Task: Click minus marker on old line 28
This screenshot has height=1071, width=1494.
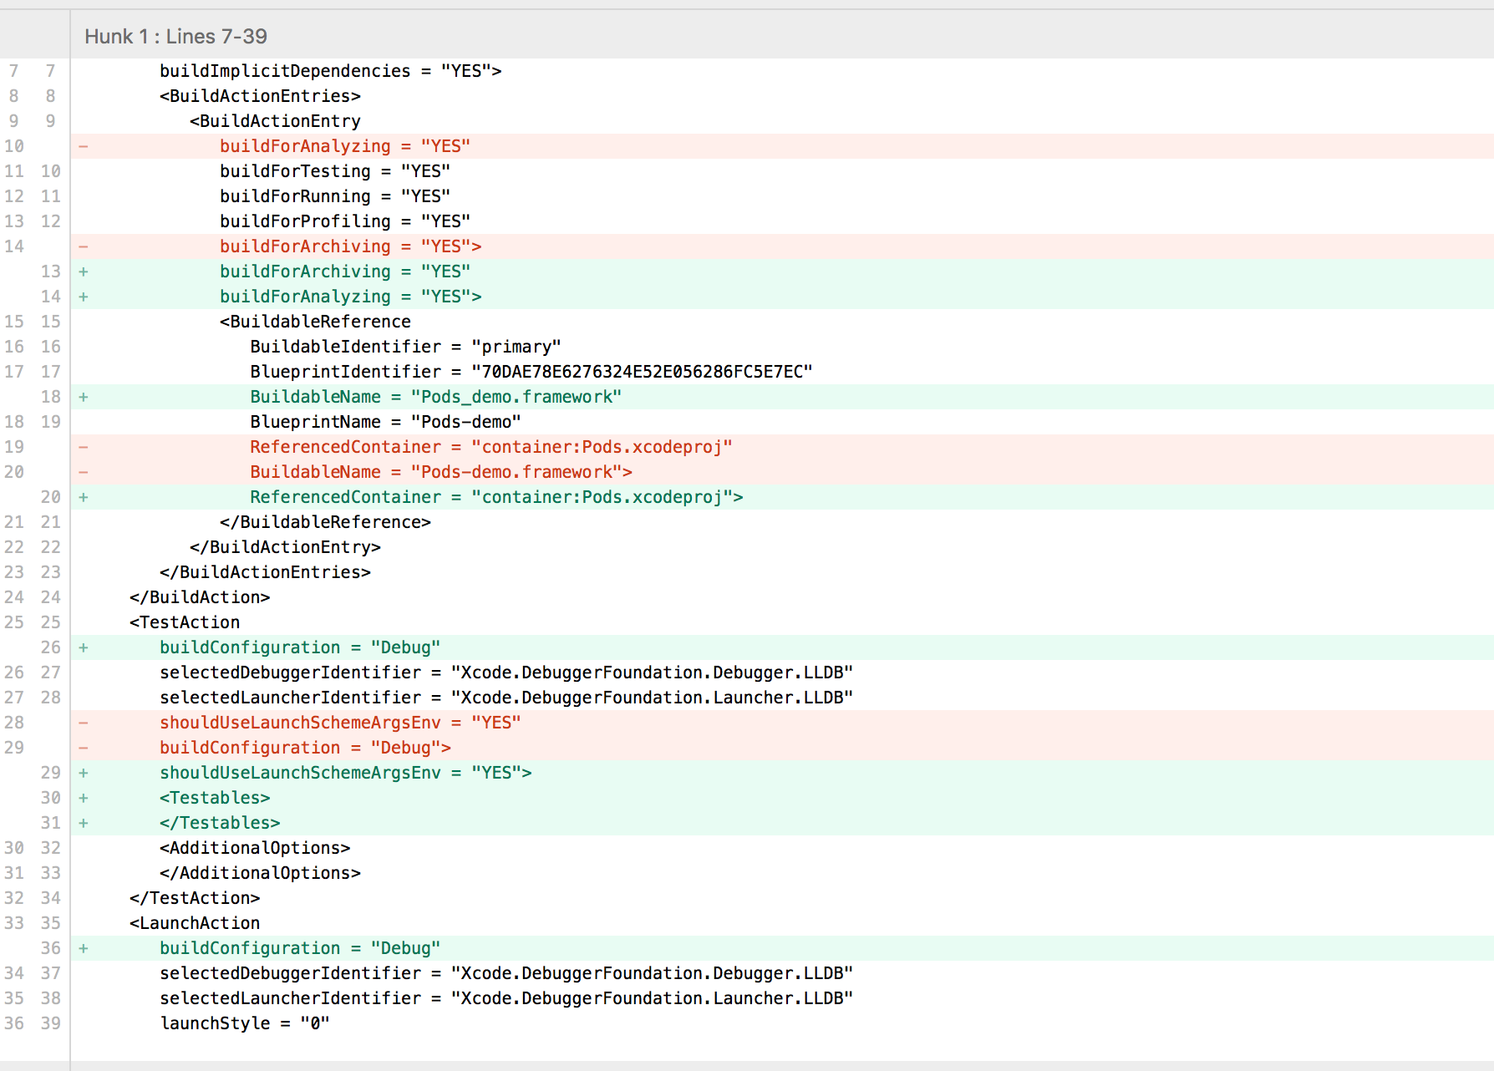Action: [x=84, y=723]
